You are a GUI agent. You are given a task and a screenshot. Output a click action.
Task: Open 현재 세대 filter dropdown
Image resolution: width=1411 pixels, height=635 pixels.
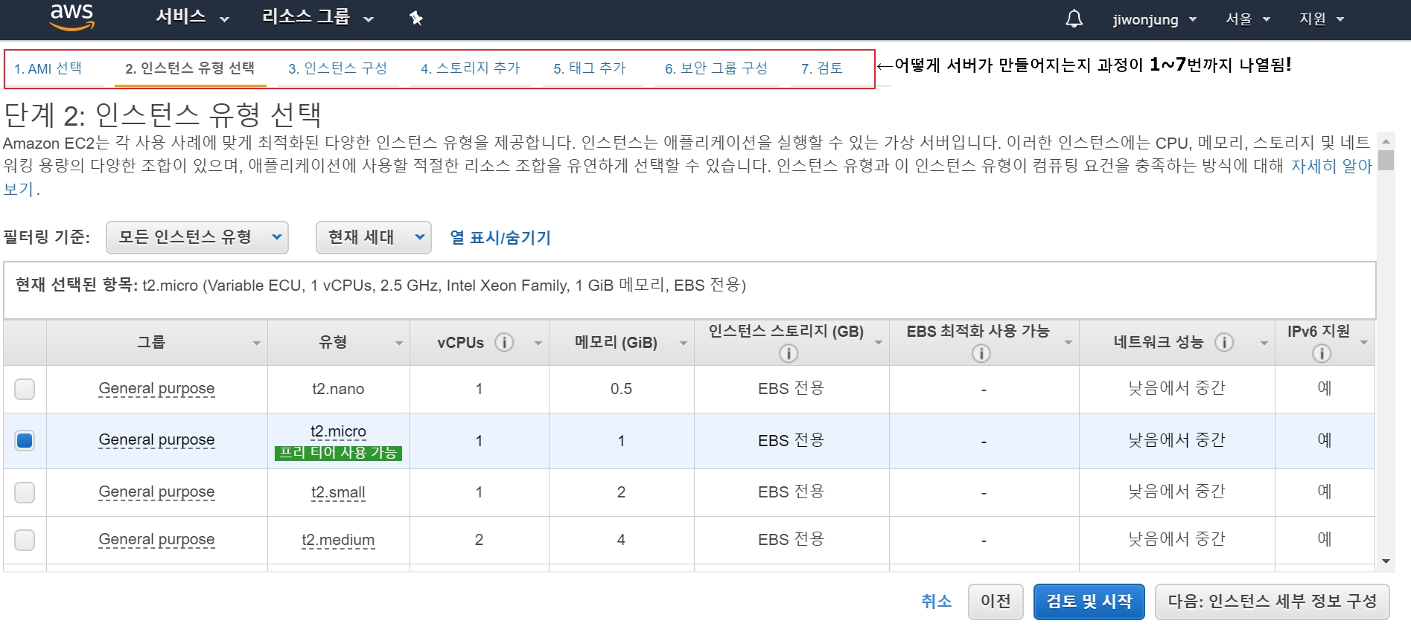point(374,237)
